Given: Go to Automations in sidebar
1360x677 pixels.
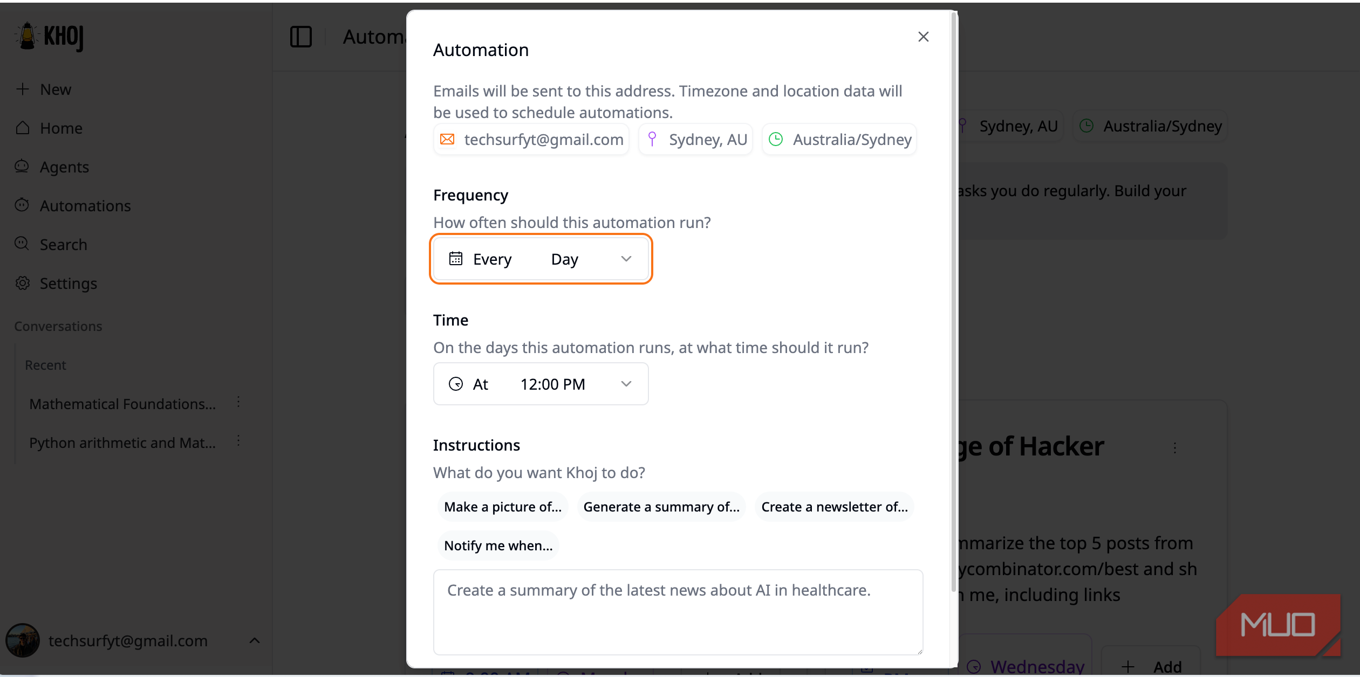Looking at the screenshot, I should pyautogui.click(x=85, y=206).
